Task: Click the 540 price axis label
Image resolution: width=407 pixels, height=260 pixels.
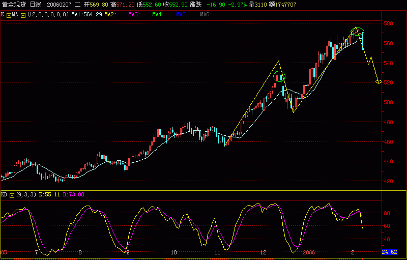Action: [389, 63]
